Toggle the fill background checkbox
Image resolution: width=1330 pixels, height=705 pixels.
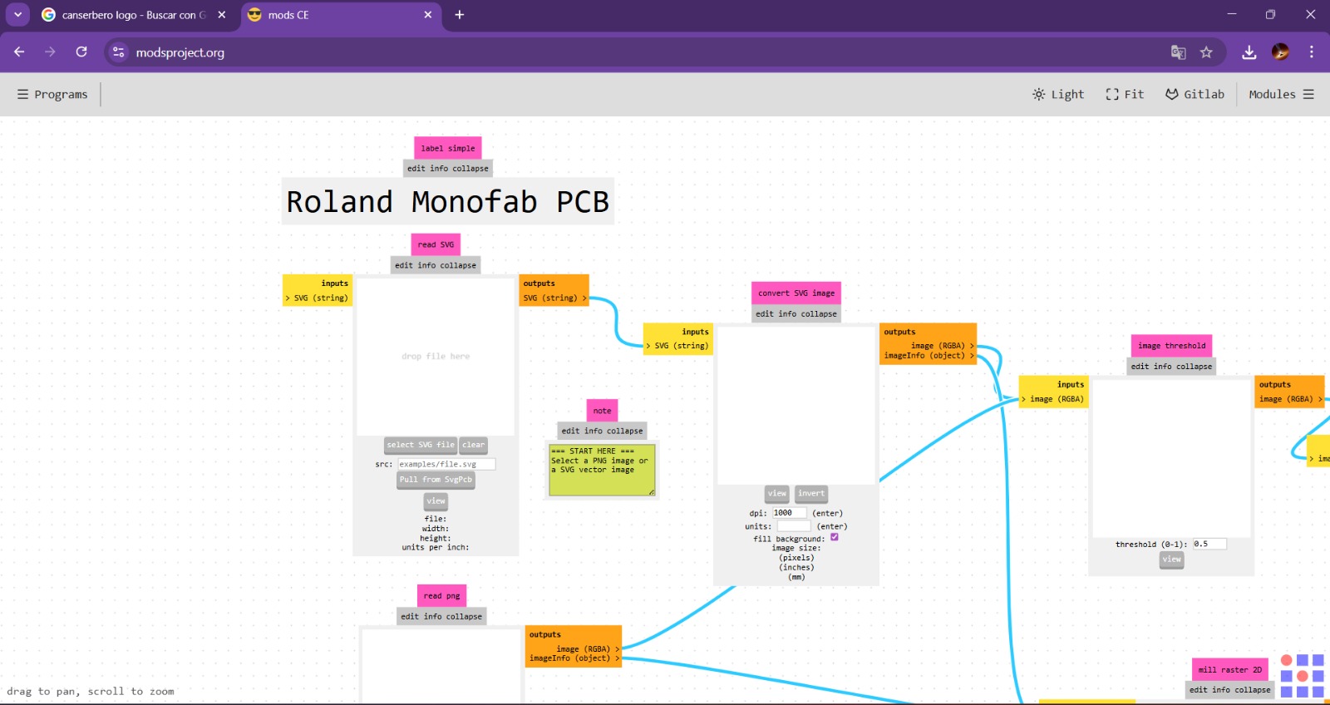(x=835, y=537)
